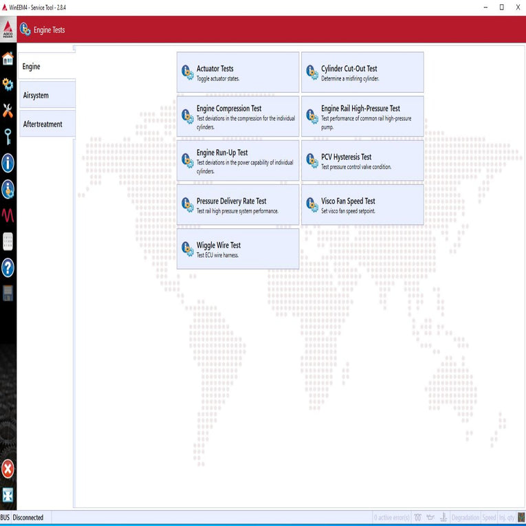Open the red waveform measurement icon
This screenshot has width=526, height=526.
click(x=8, y=215)
